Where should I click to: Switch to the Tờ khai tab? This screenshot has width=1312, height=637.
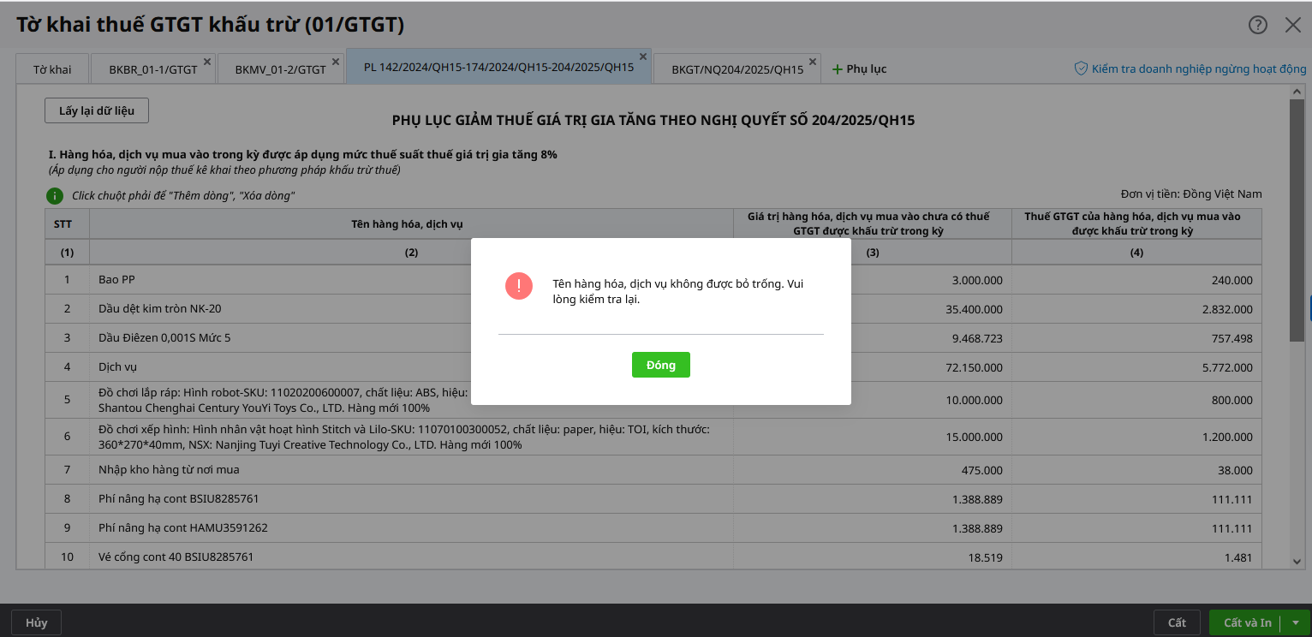pyautogui.click(x=52, y=69)
